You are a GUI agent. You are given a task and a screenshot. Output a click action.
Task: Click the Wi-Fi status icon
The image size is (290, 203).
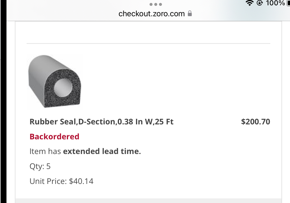(x=250, y=3)
